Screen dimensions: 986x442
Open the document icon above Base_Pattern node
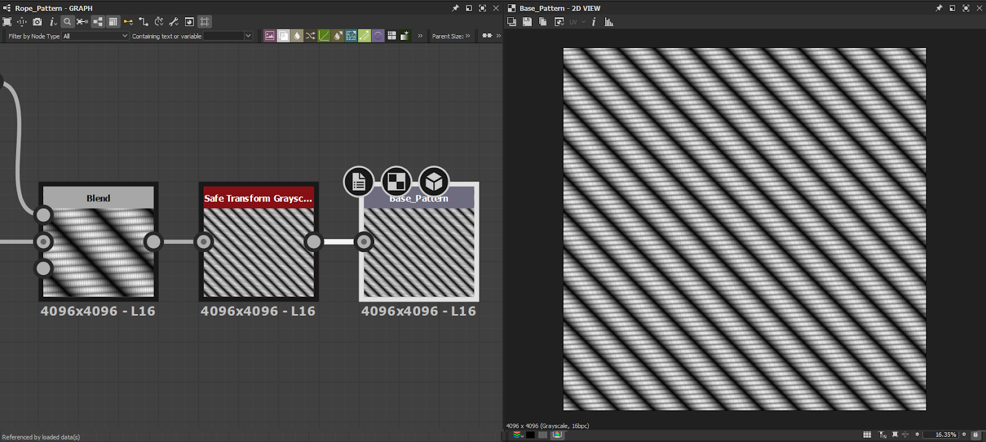point(359,182)
